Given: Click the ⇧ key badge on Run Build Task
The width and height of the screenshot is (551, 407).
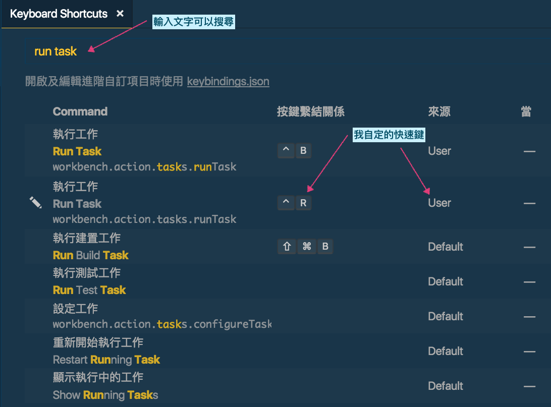Looking at the screenshot, I should coord(287,247).
